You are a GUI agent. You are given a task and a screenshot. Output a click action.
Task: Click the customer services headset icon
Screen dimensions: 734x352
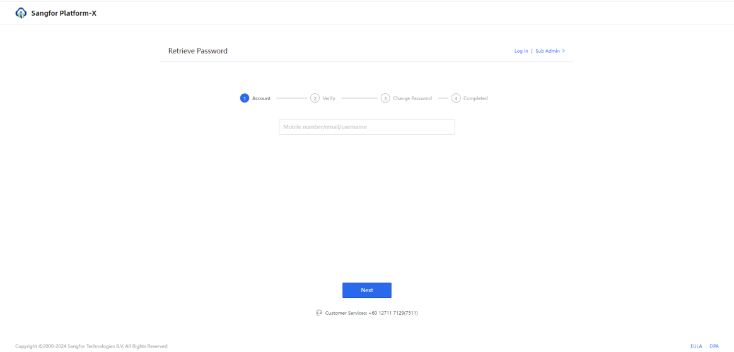click(319, 313)
